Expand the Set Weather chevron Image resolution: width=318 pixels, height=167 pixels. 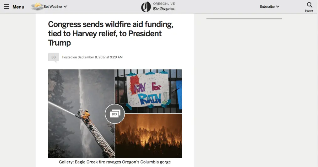[65, 7]
